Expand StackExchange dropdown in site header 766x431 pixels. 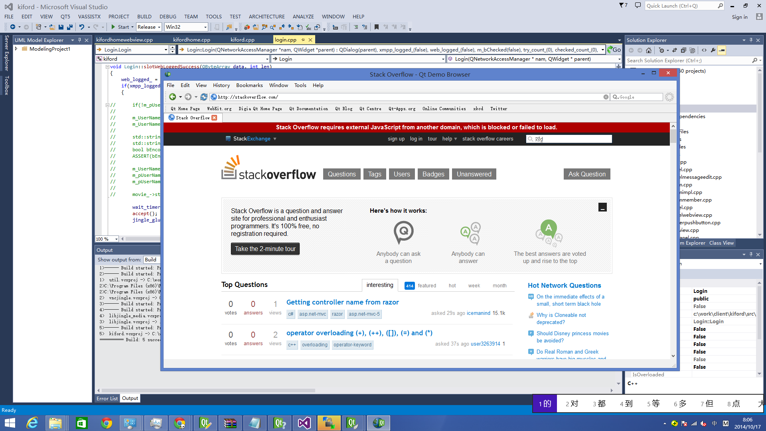(275, 139)
